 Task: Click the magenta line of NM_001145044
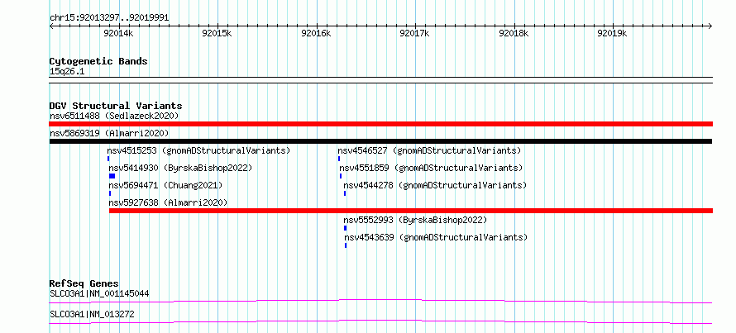(380, 301)
